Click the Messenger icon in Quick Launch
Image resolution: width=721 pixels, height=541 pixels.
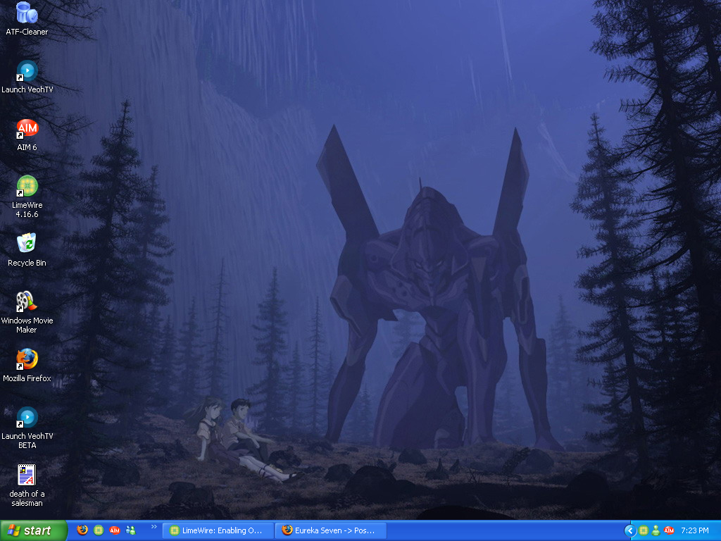(131, 530)
